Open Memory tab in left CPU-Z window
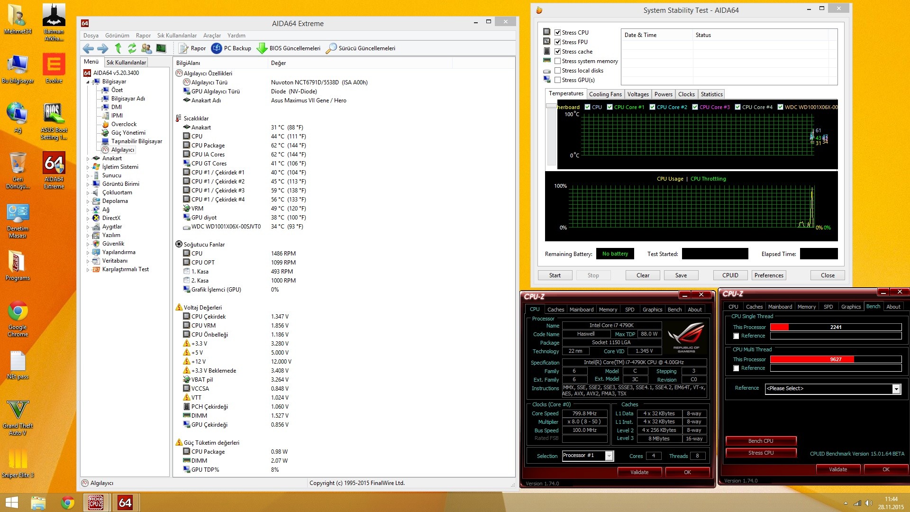The width and height of the screenshot is (910, 512). 608,310
